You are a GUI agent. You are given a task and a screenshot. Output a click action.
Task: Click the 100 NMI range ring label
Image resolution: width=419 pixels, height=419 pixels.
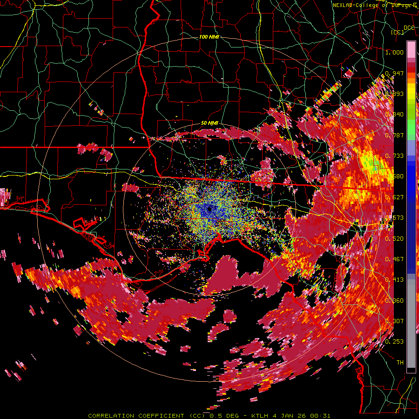[209, 37]
